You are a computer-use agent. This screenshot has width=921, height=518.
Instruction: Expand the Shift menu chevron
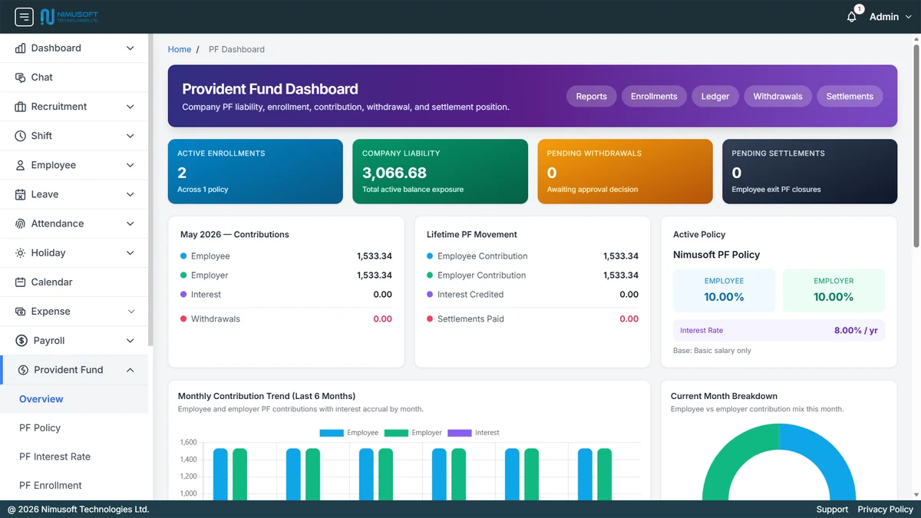pos(130,136)
